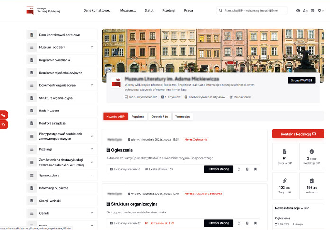Screen dimensions: 330x230
Task: Expand the sidebar Przetargi chevron
Action: (92, 149)
